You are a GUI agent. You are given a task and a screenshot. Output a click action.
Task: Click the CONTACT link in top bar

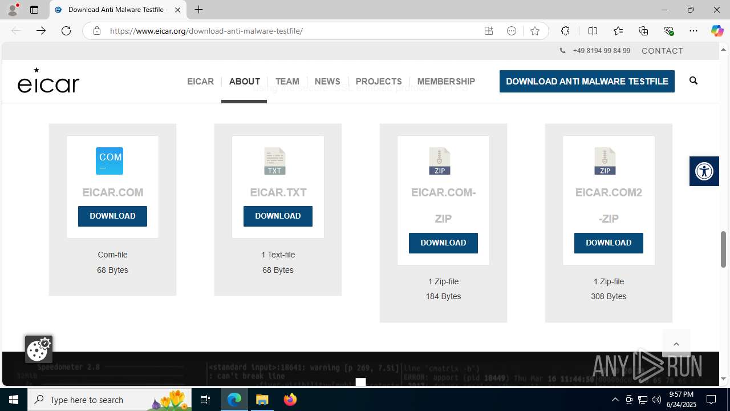click(x=662, y=51)
